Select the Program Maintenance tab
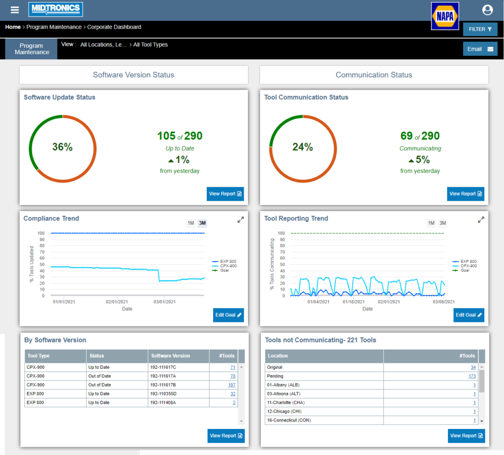 (31, 49)
